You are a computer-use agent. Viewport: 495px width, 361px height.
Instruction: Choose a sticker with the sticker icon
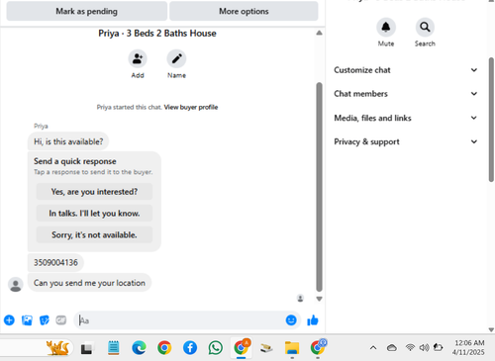(45, 320)
